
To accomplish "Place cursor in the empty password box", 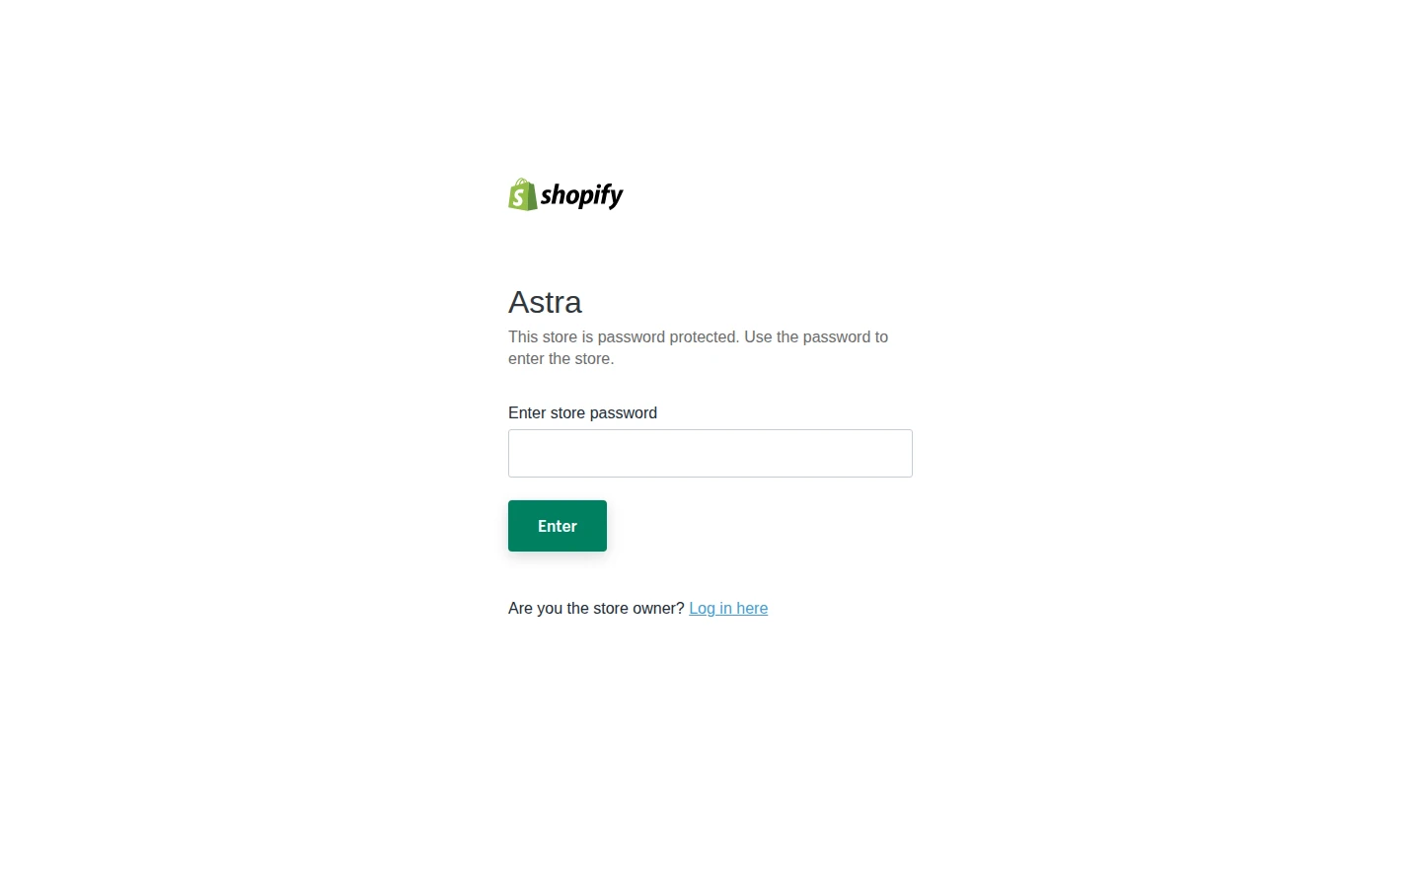I will click(710, 453).
